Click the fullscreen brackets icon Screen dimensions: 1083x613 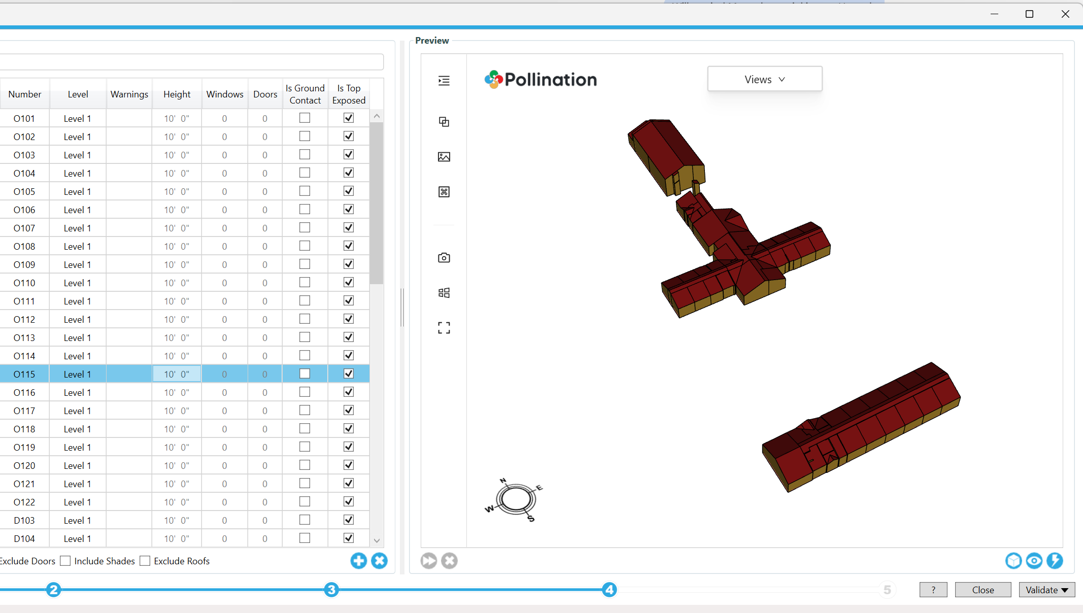pos(444,328)
